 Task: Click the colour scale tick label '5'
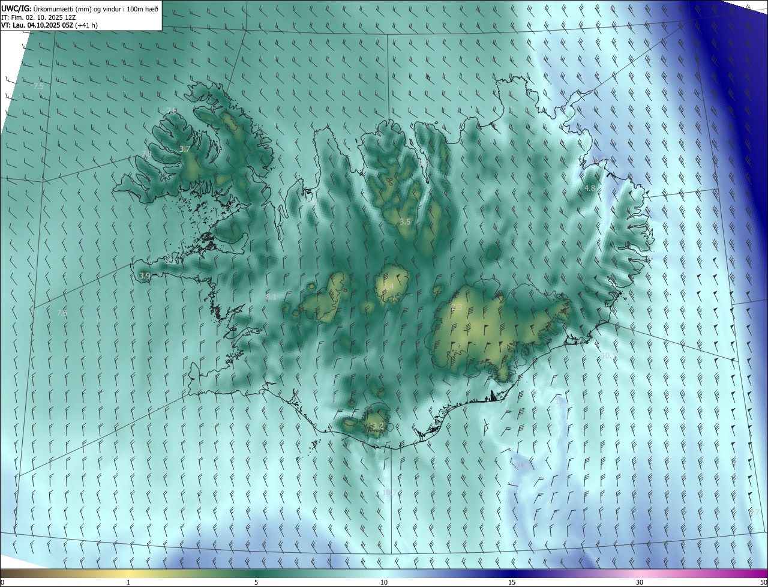pos(256,583)
